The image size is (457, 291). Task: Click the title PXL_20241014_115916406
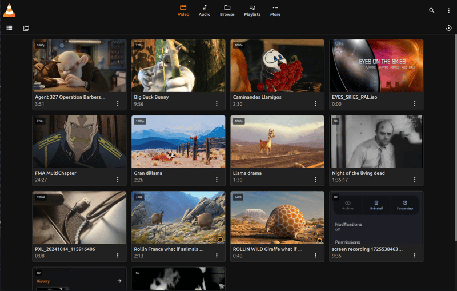tap(65, 249)
